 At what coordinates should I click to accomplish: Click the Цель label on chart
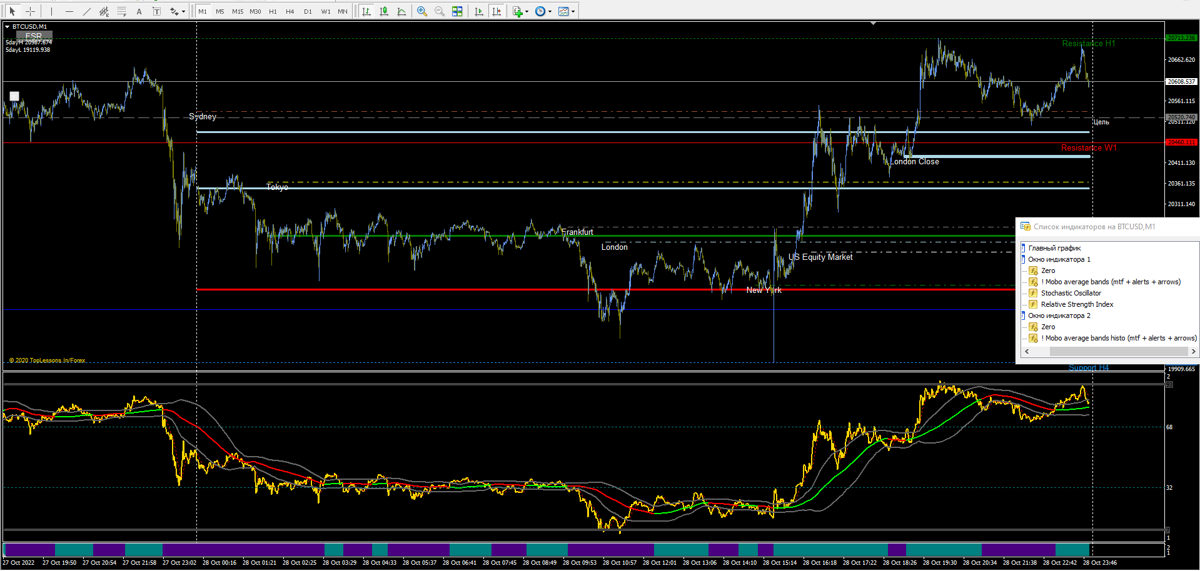click(x=1101, y=122)
